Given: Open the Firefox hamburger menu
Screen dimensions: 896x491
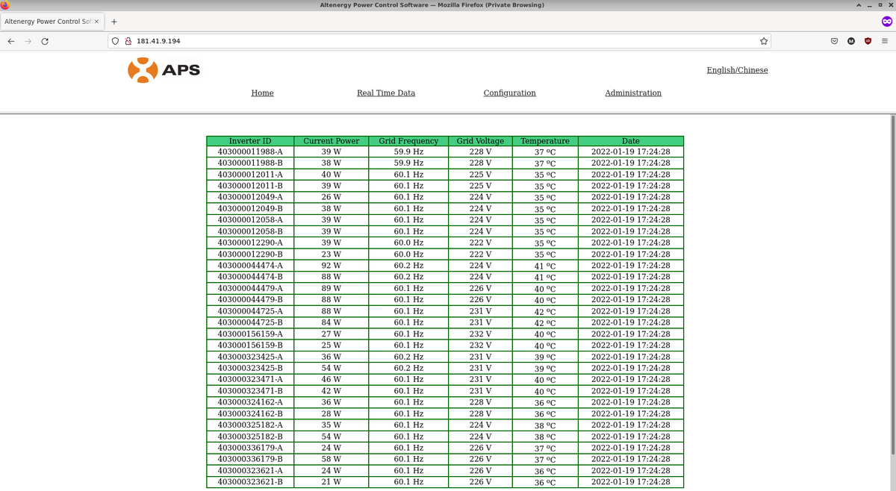Looking at the screenshot, I should tap(884, 41).
